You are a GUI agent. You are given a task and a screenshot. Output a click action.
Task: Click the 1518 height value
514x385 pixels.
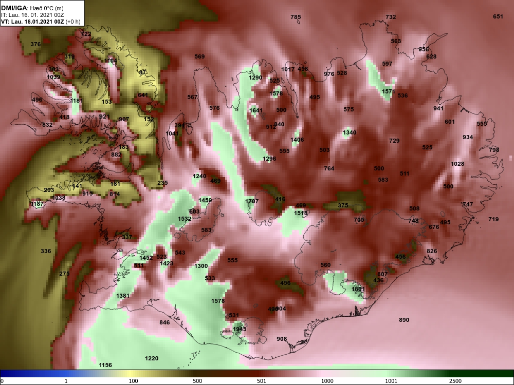(x=301, y=214)
